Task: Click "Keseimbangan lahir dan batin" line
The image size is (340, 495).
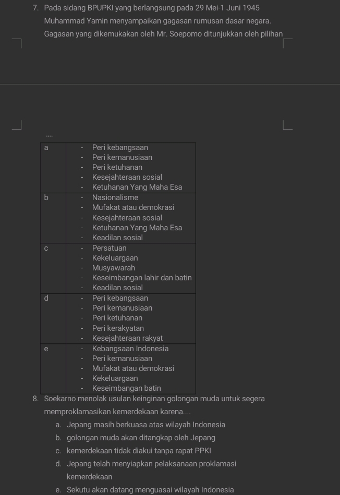Action: click(x=142, y=278)
